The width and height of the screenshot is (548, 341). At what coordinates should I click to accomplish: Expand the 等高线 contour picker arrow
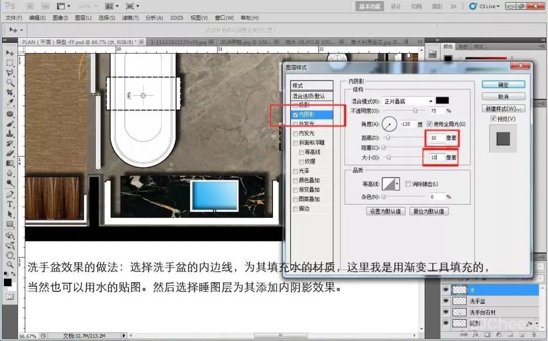pyautogui.click(x=397, y=184)
